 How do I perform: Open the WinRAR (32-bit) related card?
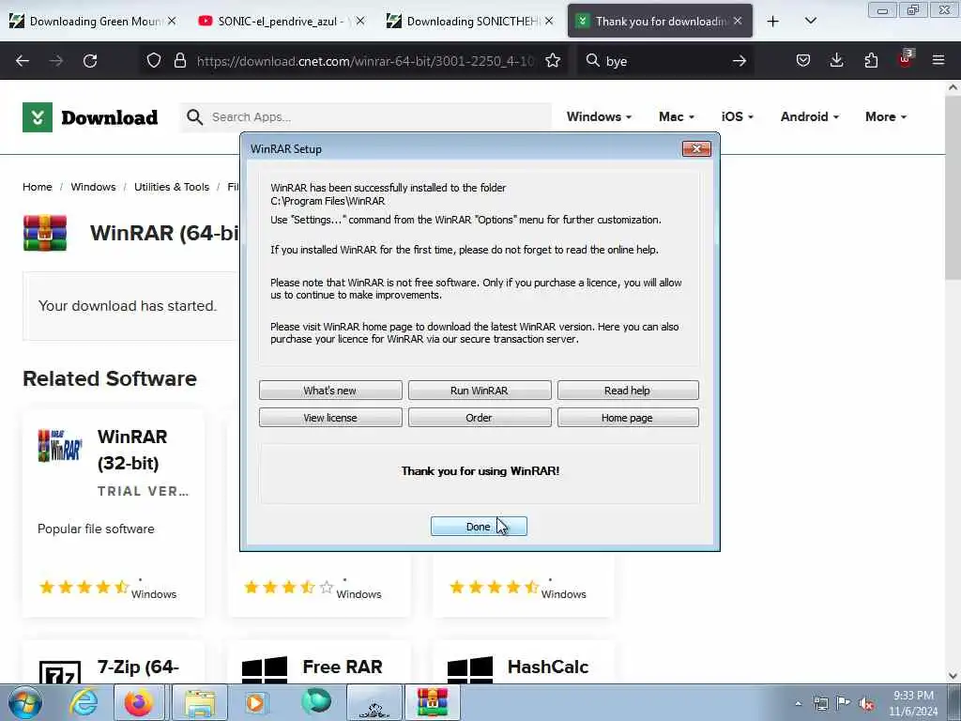click(114, 514)
